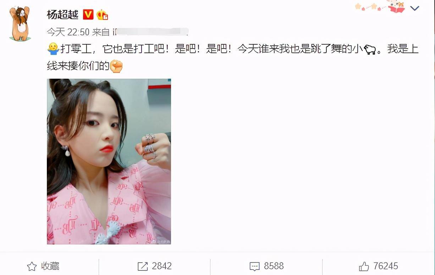This screenshot has height=275, width=435.
Task: Click the orange V verified badge
Action: tap(88, 15)
